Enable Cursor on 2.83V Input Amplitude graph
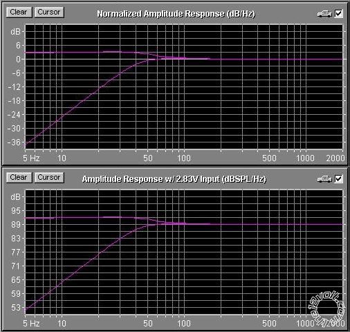Screen dimensions: 350x332 (49, 178)
